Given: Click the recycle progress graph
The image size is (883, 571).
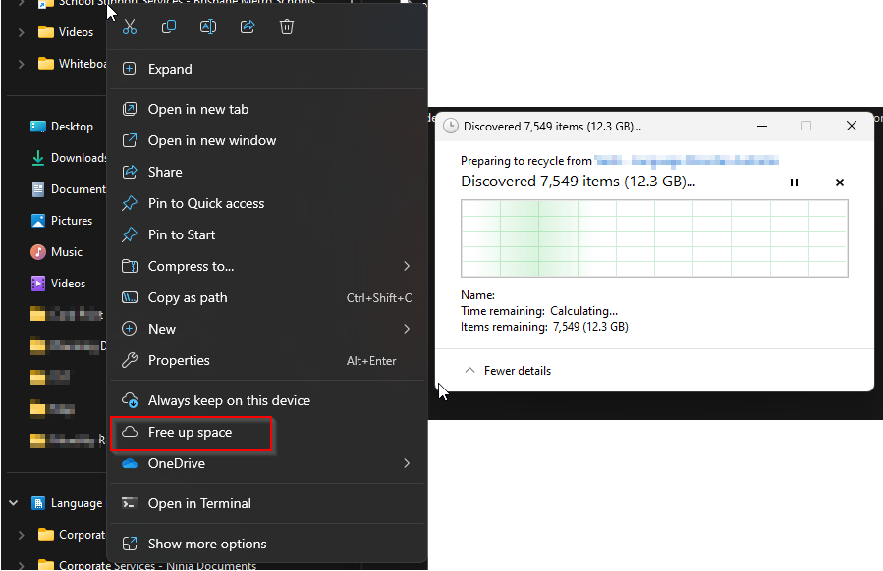Looking at the screenshot, I should click(654, 238).
